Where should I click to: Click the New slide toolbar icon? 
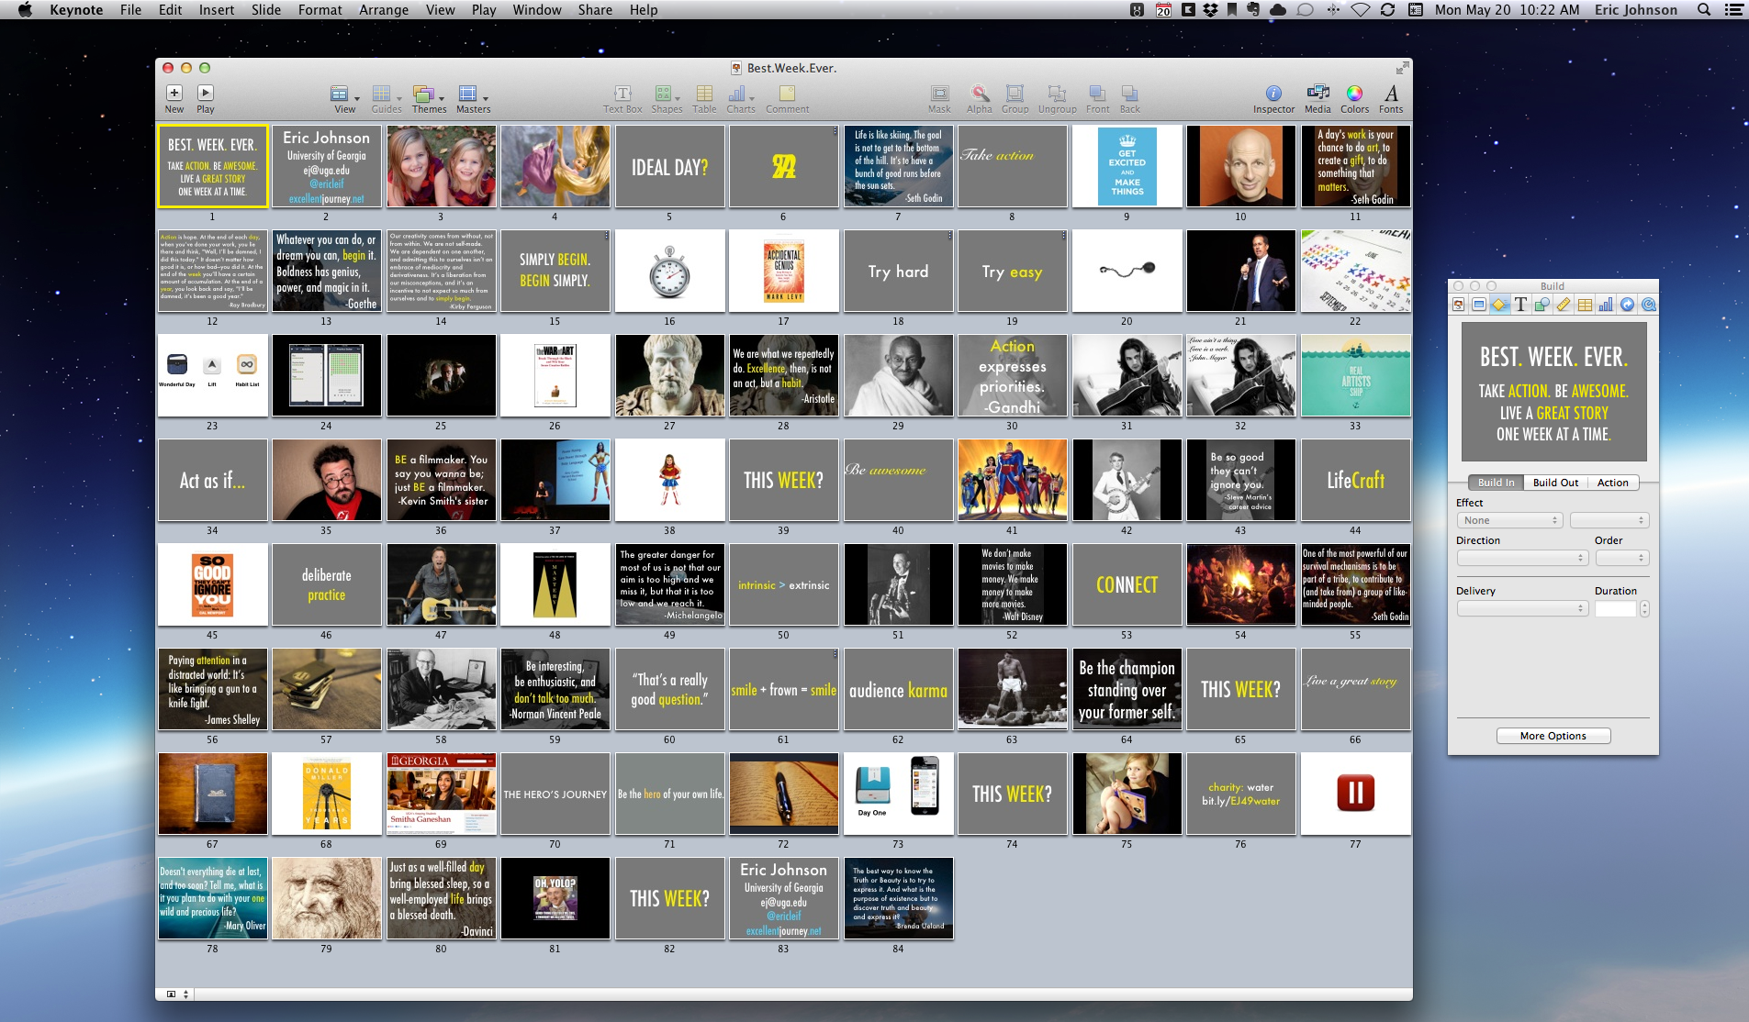[174, 94]
